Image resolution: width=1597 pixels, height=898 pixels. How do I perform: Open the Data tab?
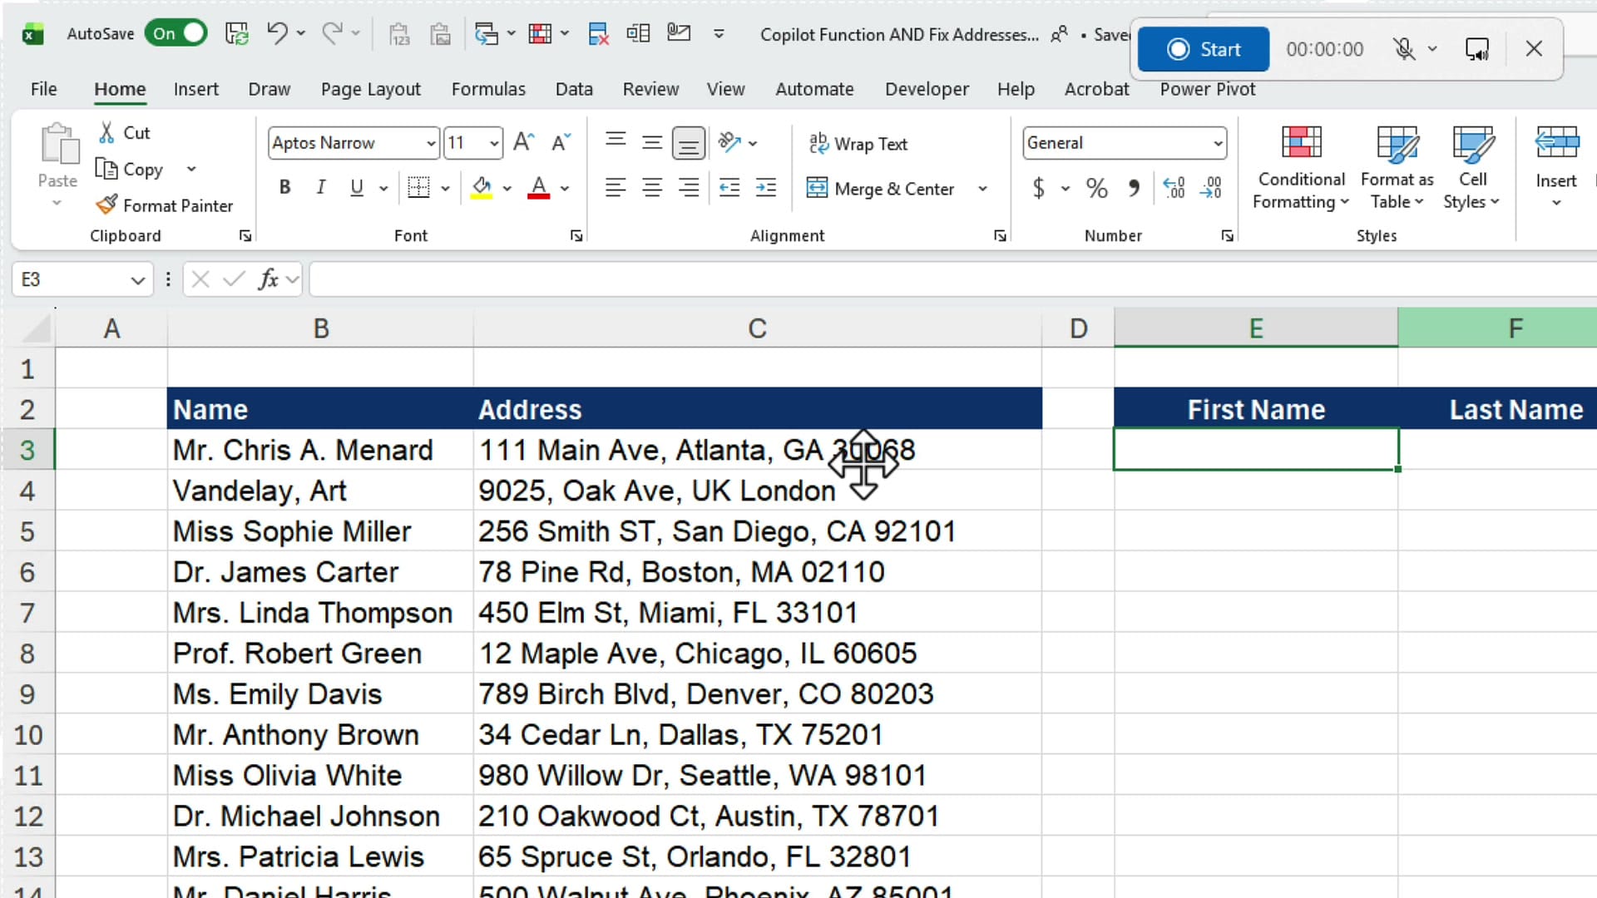pos(574,89)
